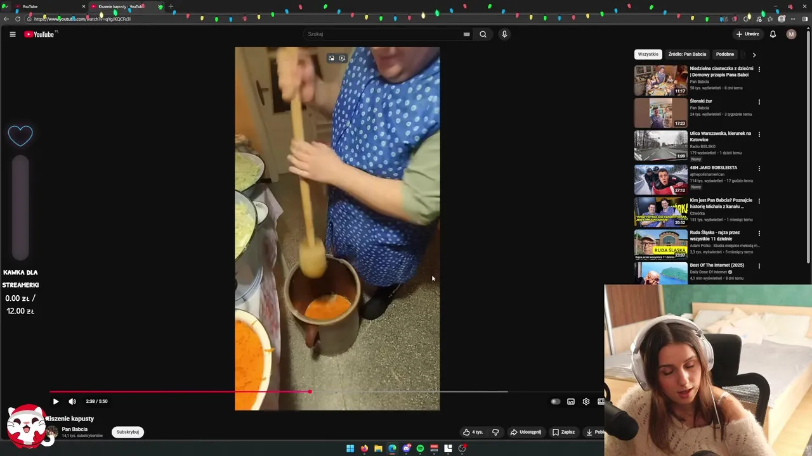Viewport: 812px width, 456px height.
Task: Open Ruda Śląska video thumbnail
Action: pos(660,244)
